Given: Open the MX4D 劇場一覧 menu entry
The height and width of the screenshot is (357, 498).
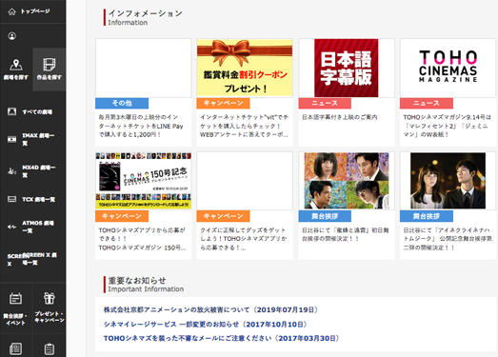Looking at the screenshot, I should (x=38, y=171).
